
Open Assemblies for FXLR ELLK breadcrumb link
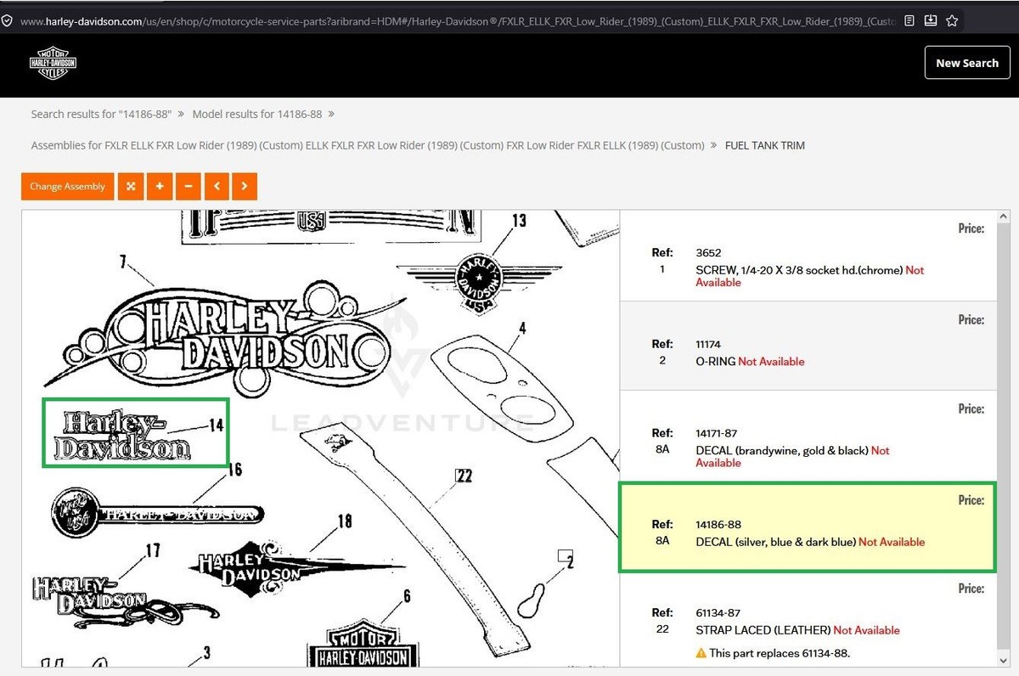coord(368,145)
